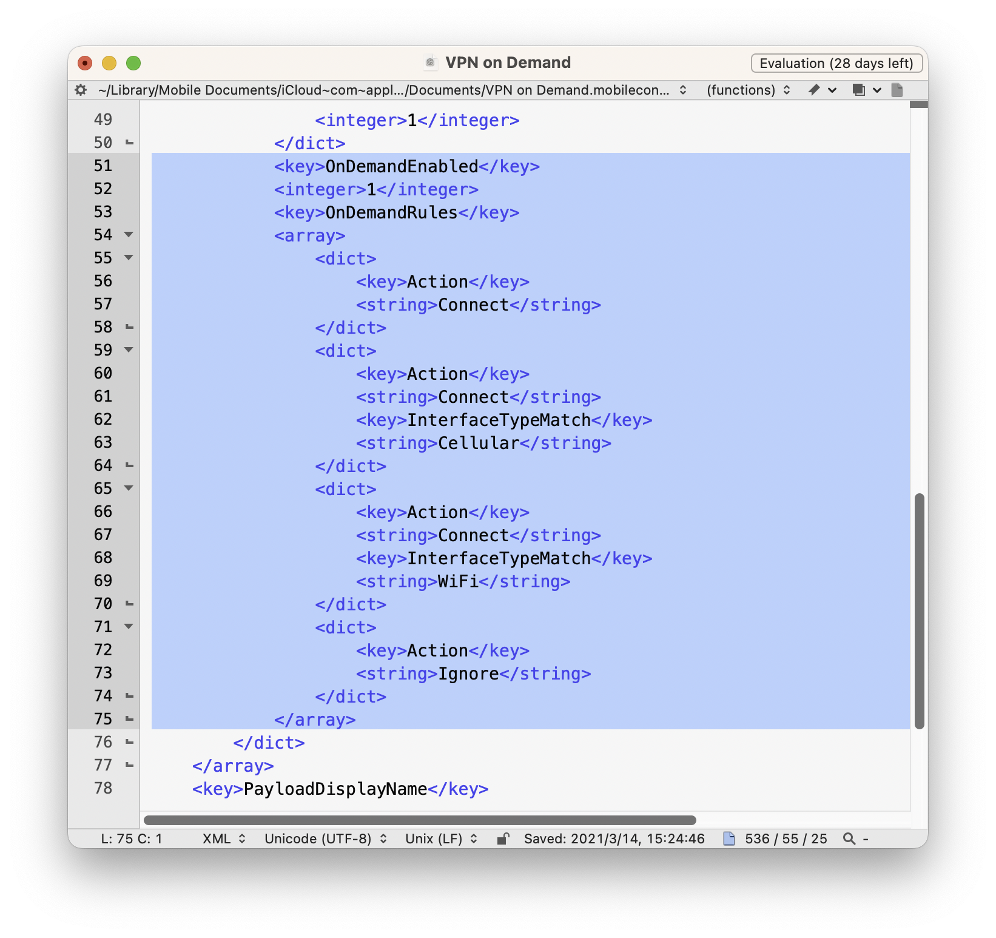Click the InterfaceTypeMatch key on line 62
The width and height of the screenshot is (996, 938).
[499, 420]
